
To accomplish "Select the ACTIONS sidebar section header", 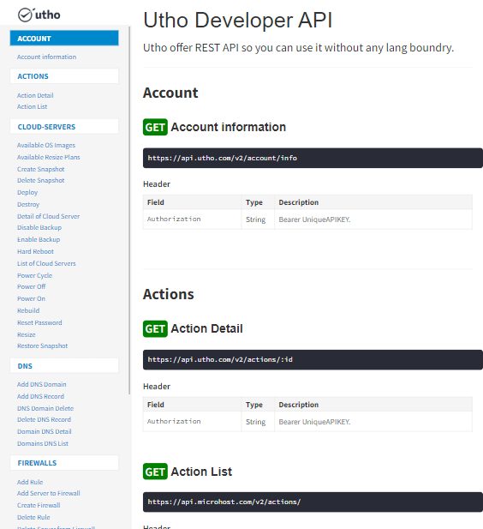I will coord(64,76).
